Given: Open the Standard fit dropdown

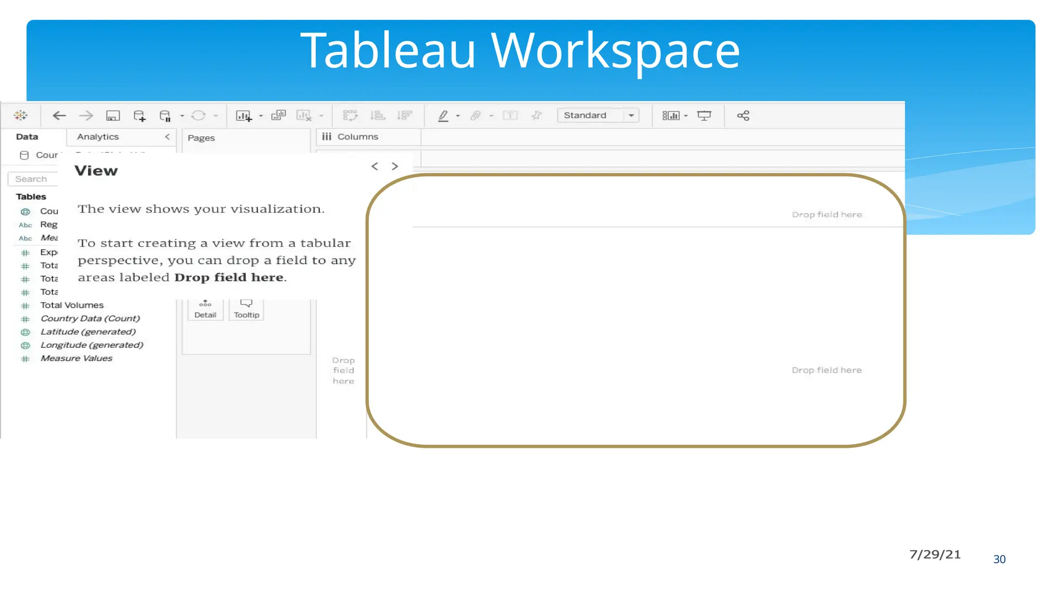Looking at the screenshot, I should coord(598,115).
